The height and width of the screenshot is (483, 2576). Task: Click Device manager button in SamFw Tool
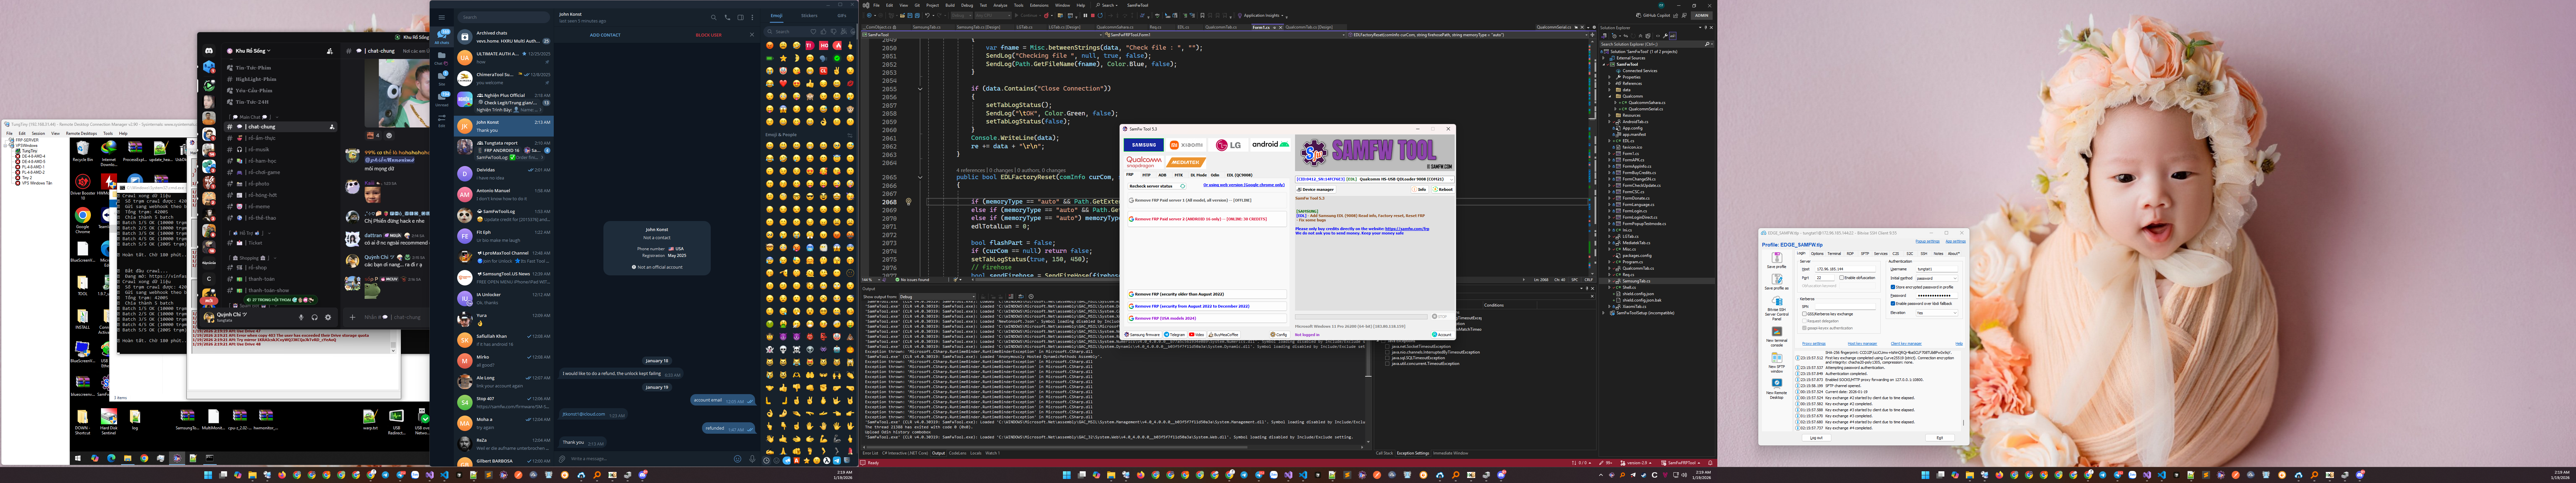click(x=1316, y=189)
